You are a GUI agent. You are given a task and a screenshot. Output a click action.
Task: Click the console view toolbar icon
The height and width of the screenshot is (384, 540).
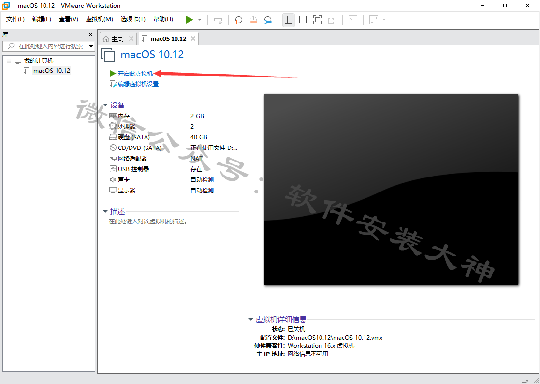pyautogui.click(x=352, y=20)
